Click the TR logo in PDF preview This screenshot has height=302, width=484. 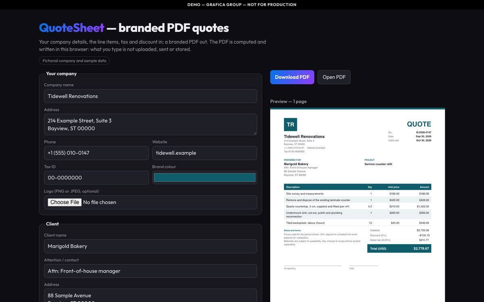pyautogui.click(x=290, y=125)
